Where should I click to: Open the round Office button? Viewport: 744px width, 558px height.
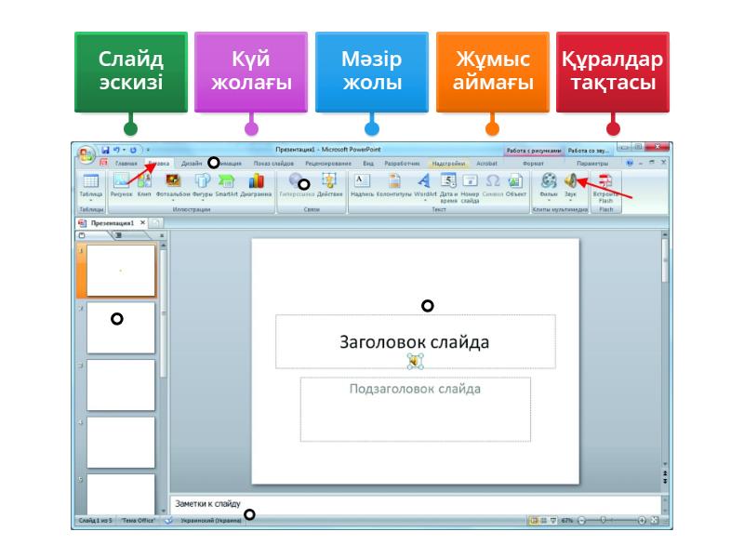point(86,153)
